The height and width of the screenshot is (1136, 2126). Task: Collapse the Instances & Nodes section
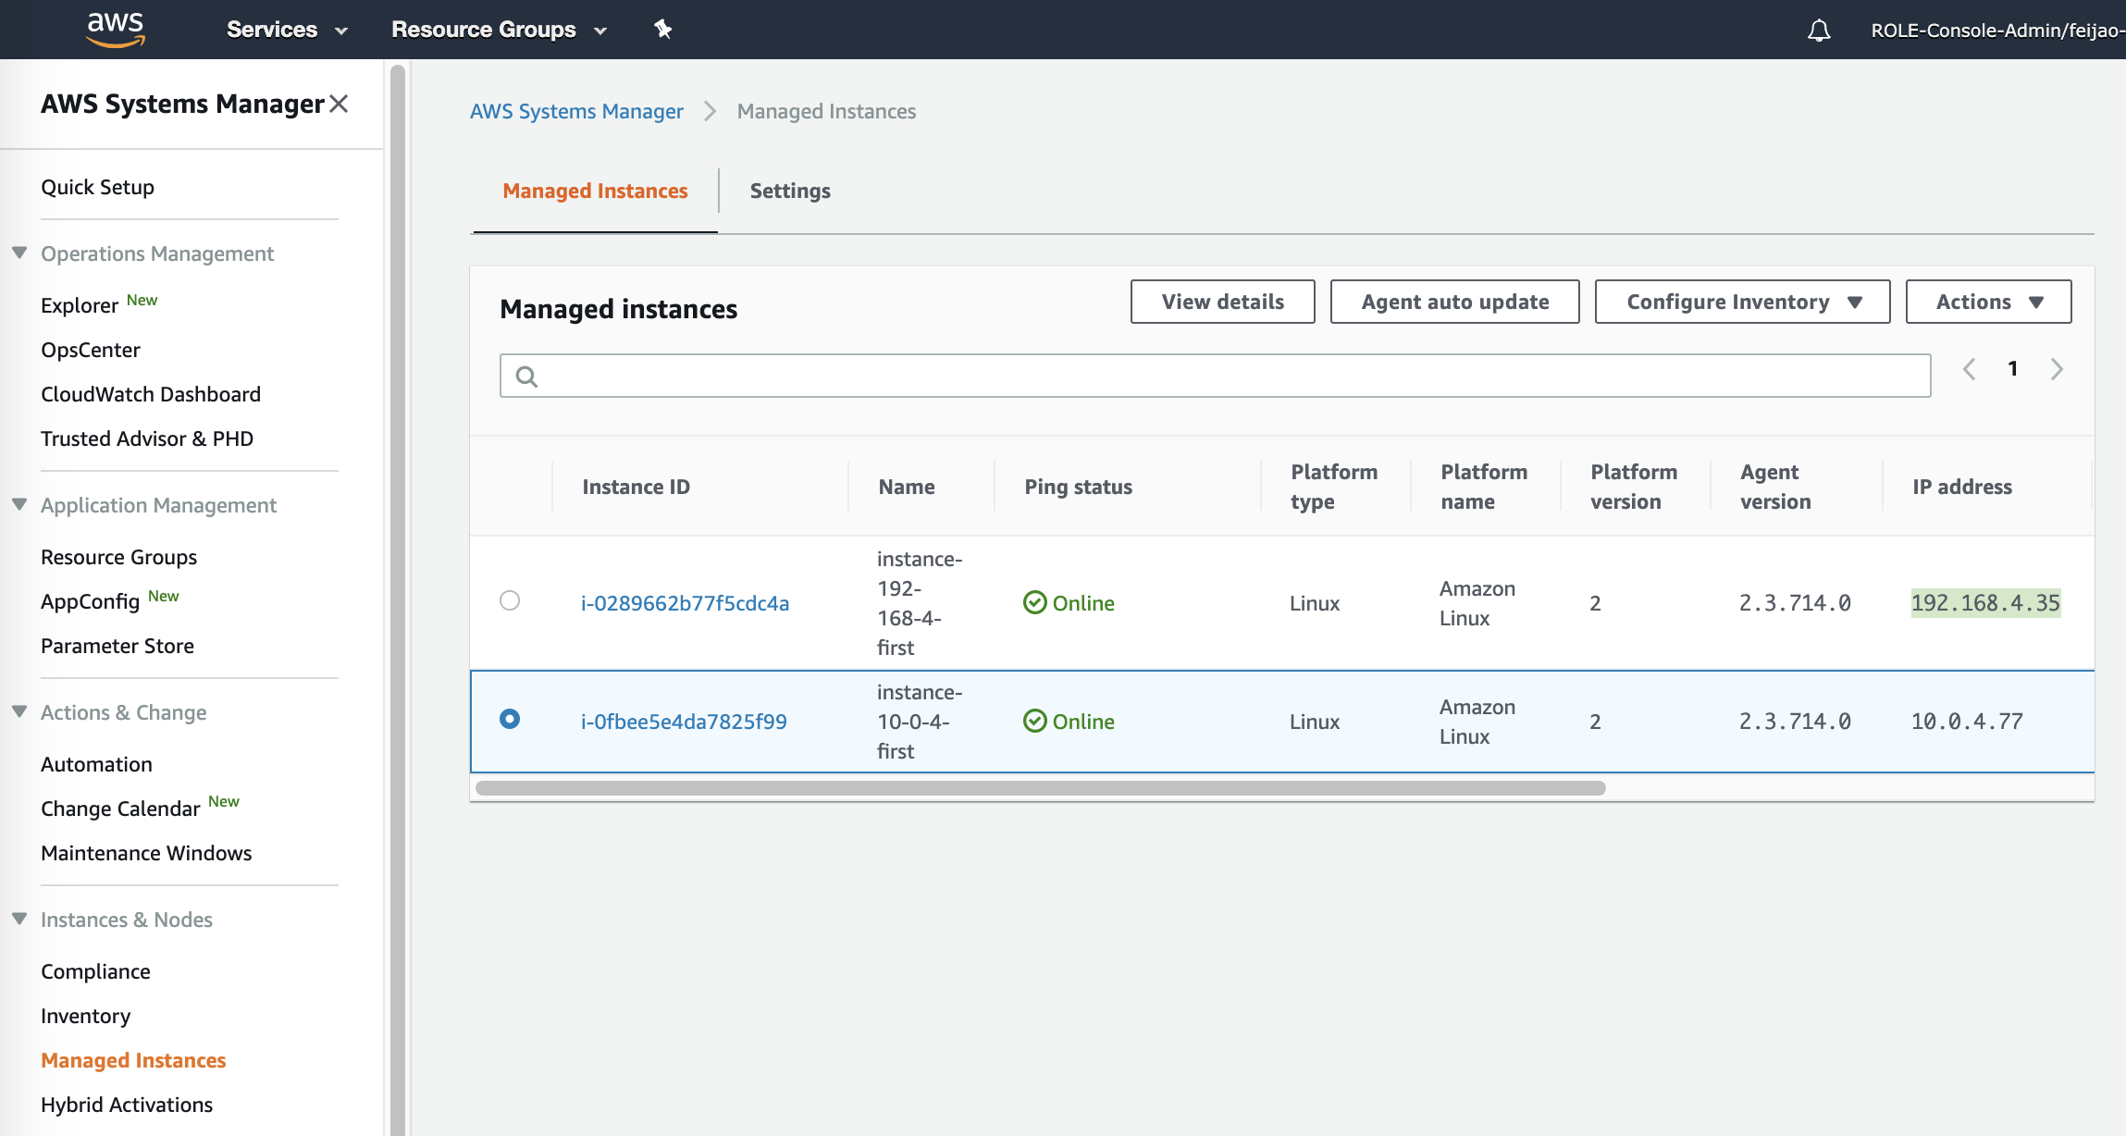click(19, 919)
